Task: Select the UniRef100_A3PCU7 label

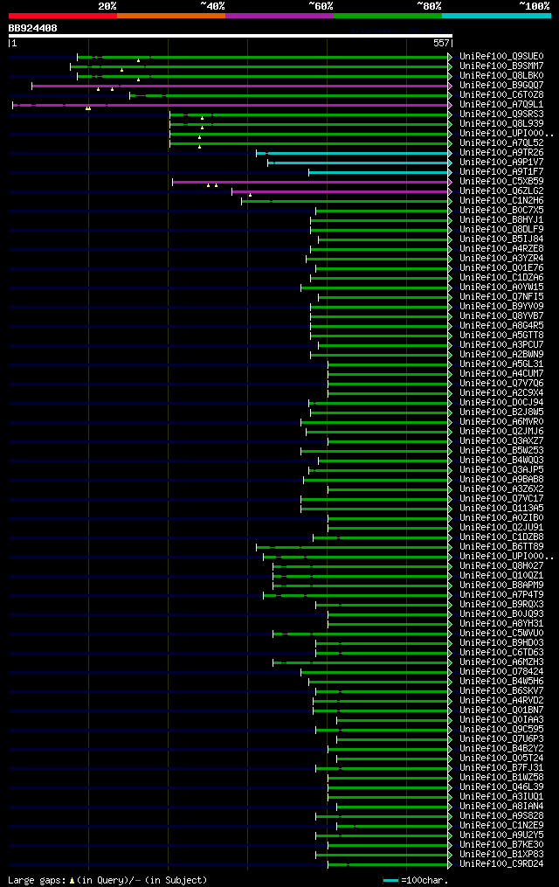Action: [501, 345]
